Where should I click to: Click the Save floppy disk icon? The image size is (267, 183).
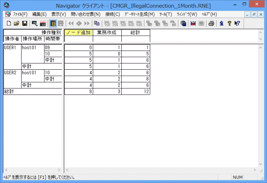click(x=24, y=23)
